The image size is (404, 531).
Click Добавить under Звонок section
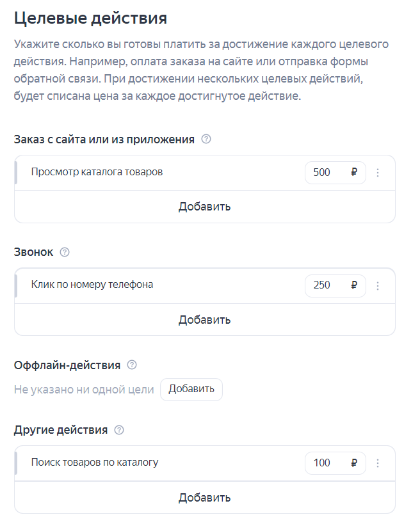tap(205, 319)
